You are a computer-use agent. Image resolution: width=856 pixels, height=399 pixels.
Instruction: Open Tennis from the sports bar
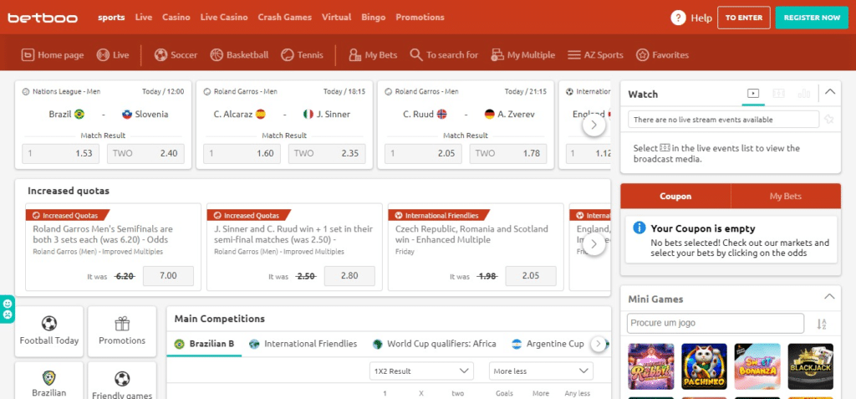tap(288, 55)
